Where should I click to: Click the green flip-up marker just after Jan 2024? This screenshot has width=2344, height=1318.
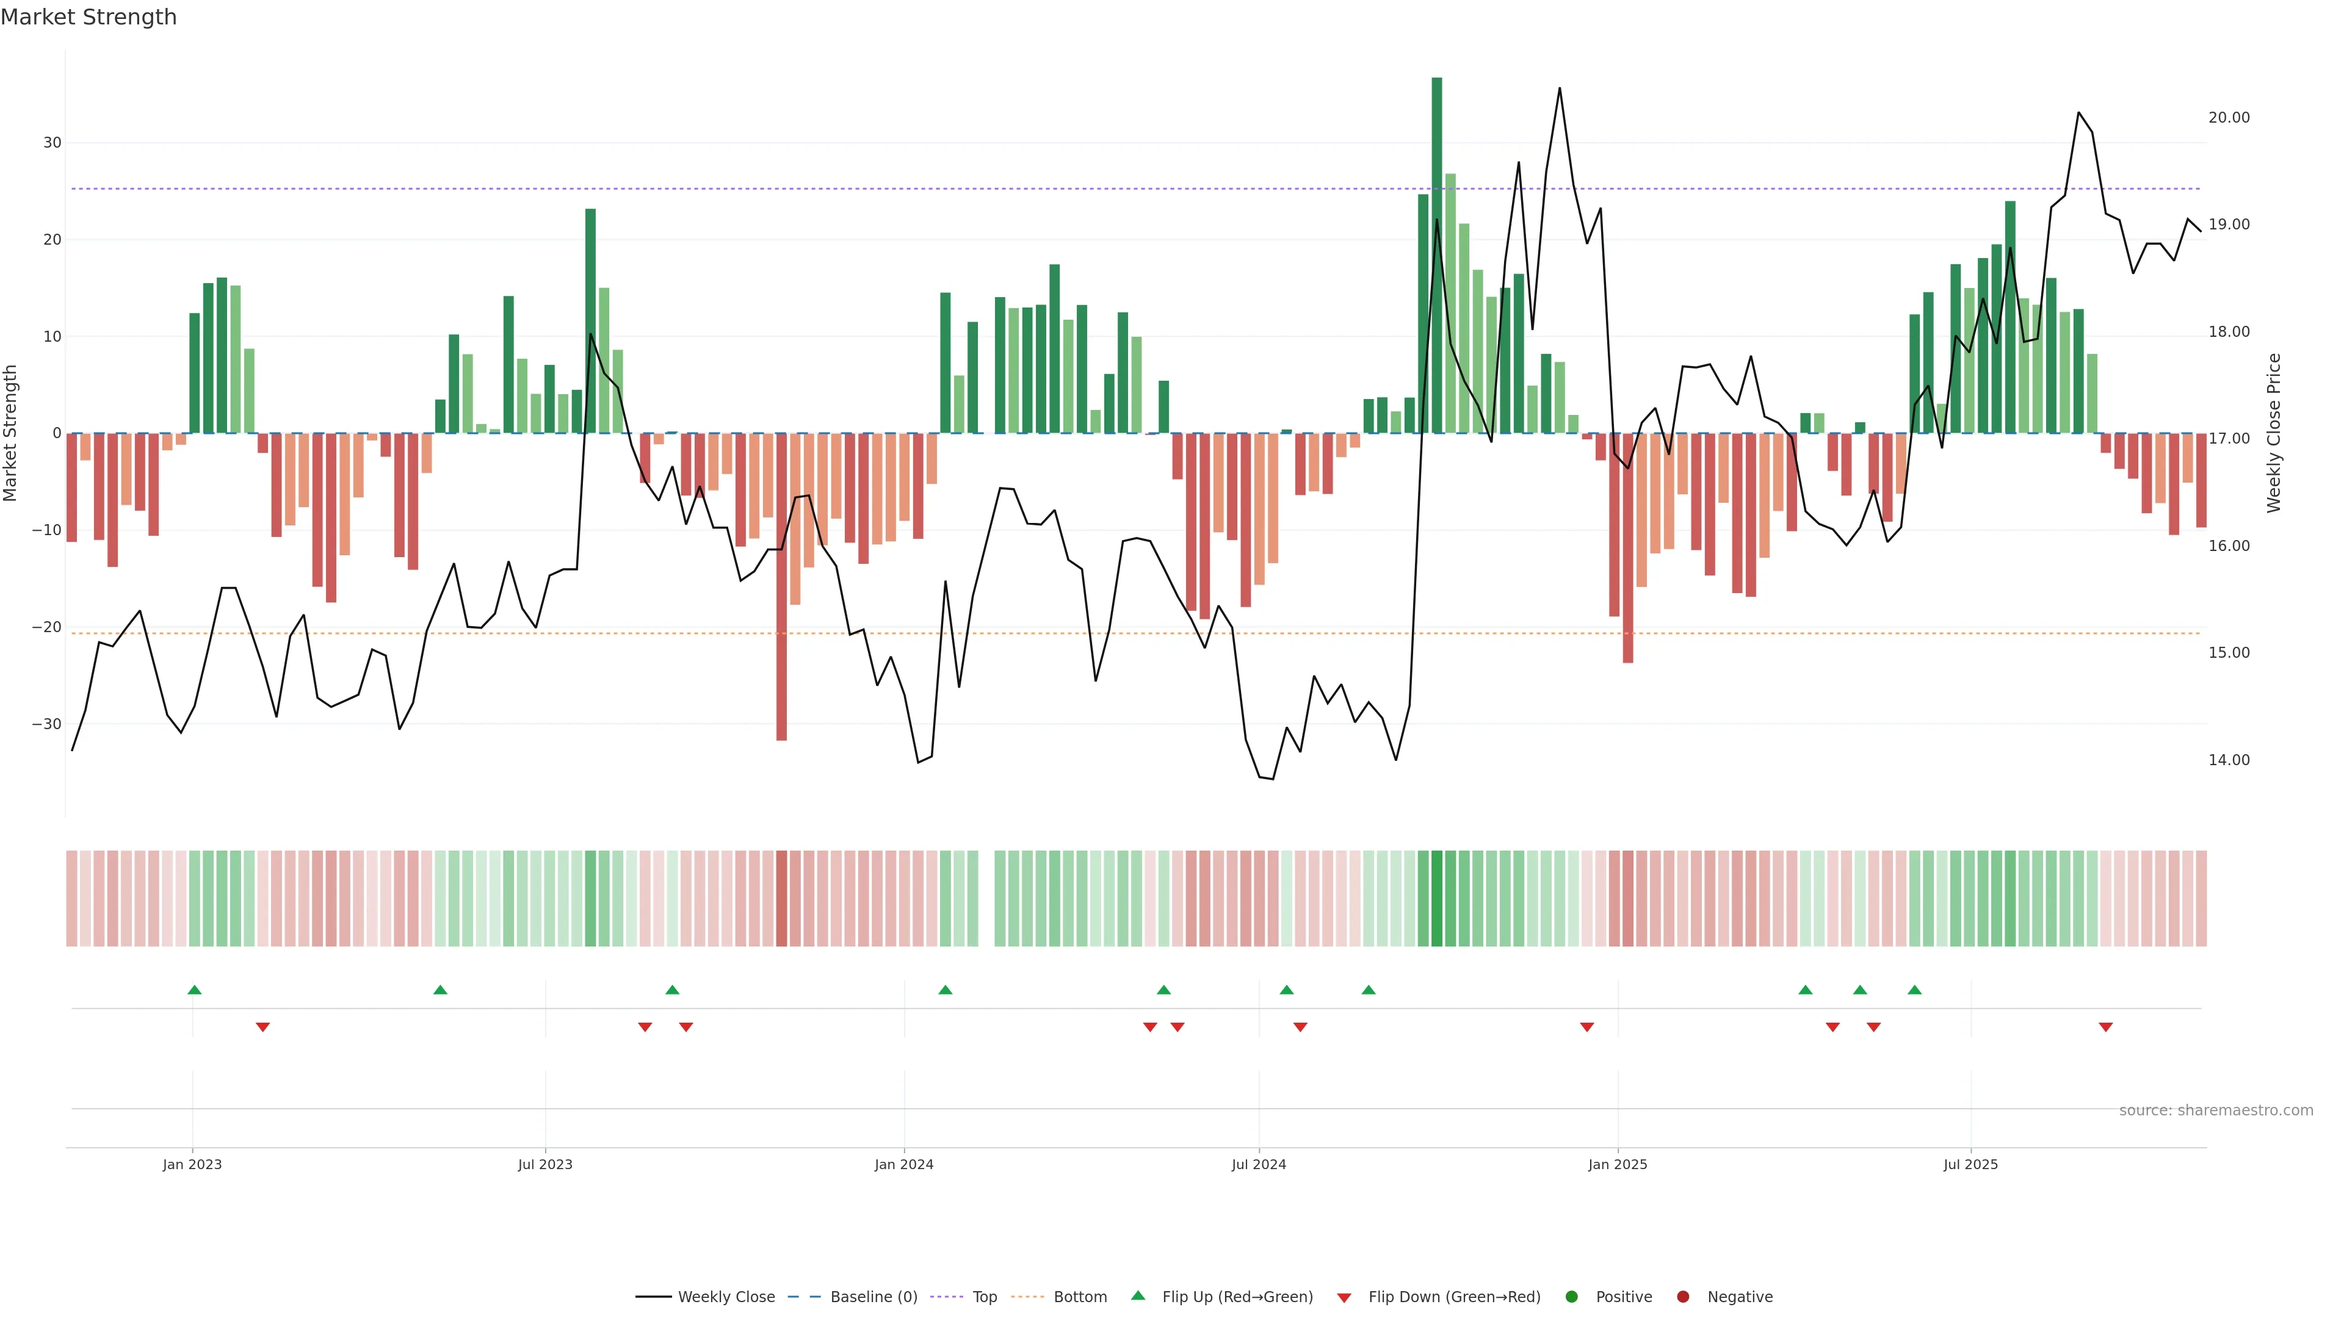[946, 990]
